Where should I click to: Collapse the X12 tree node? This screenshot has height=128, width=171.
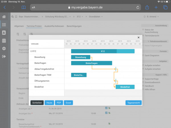point(31,51)
